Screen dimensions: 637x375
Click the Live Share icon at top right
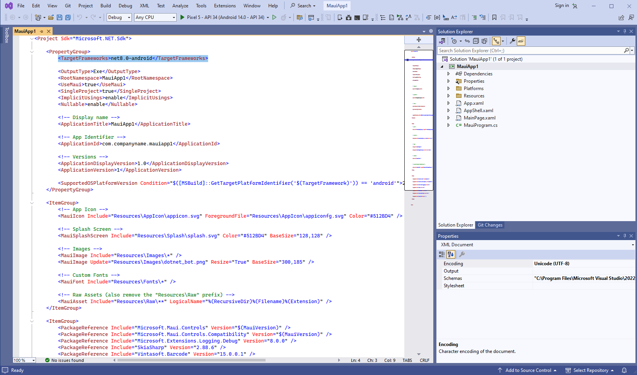click(x=621, y=17)
